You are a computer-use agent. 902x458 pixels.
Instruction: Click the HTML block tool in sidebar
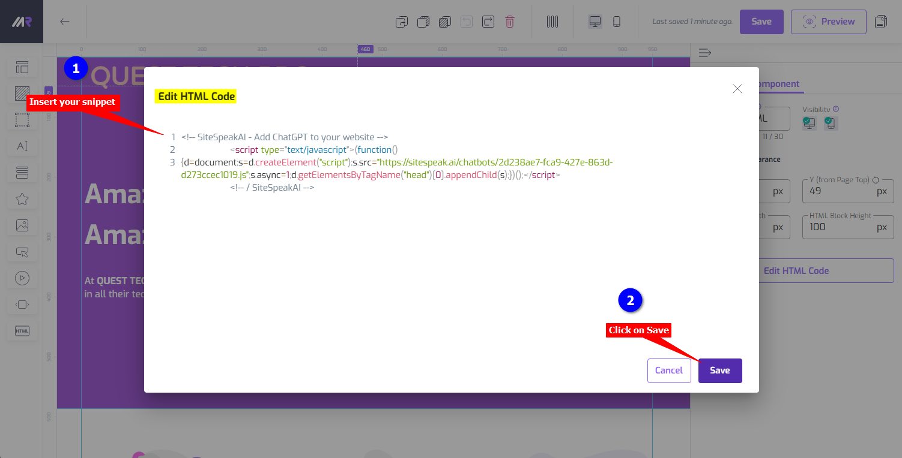click(x=22, y=331)
